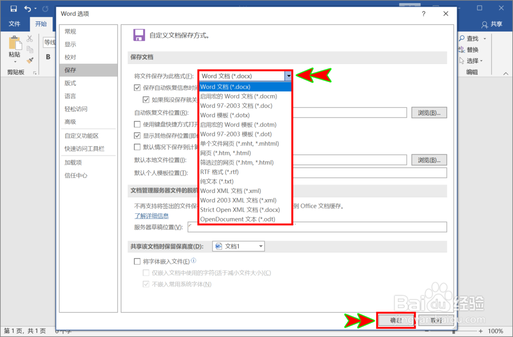
Task: Choose RTF 格式 (*.rtf) option
Action: [x=245, y=172]
